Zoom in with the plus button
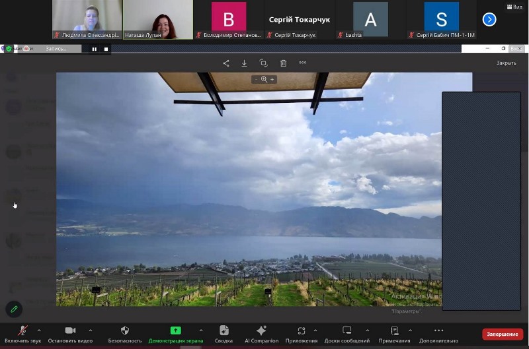This screenshot has width=529, height=349. 272,79
